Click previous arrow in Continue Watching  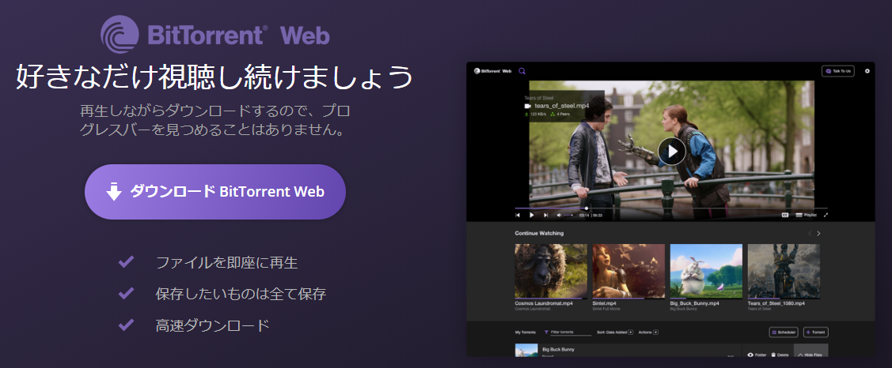tap(810, 234)
